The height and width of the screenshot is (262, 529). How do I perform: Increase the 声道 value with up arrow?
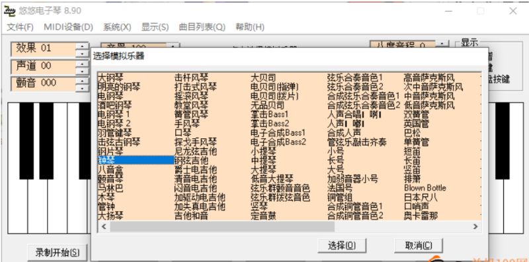pos(82,64)
